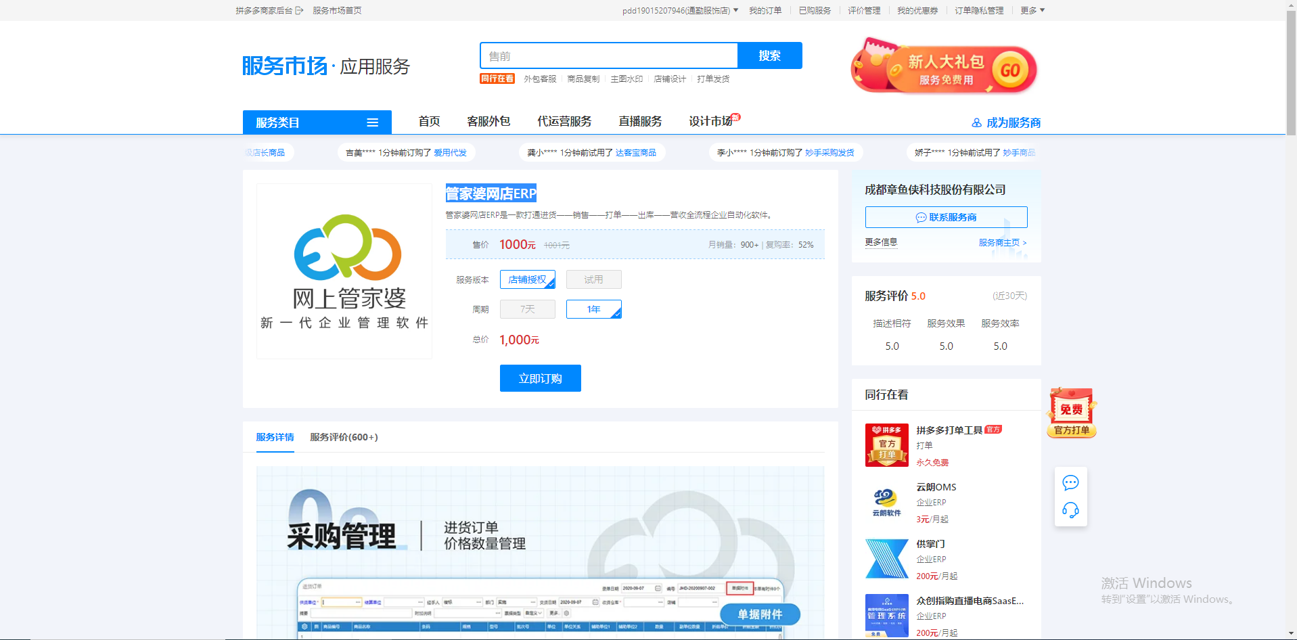
Task: Click the 服务市场首页 link
Action: coord(337,10)
